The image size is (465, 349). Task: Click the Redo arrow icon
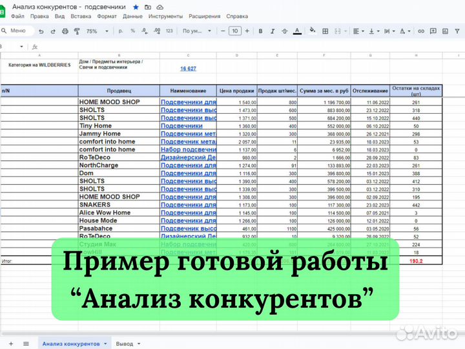coord(53,31)
